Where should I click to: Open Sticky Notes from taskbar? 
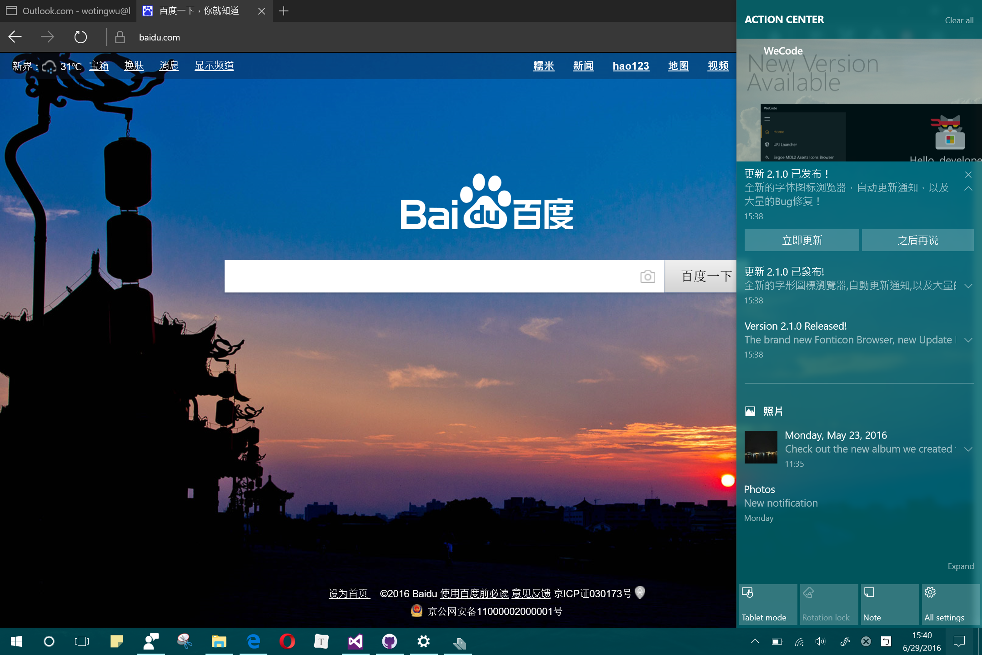[117, 641]
